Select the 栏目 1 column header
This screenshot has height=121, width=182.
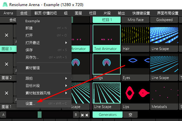point(107,20)
